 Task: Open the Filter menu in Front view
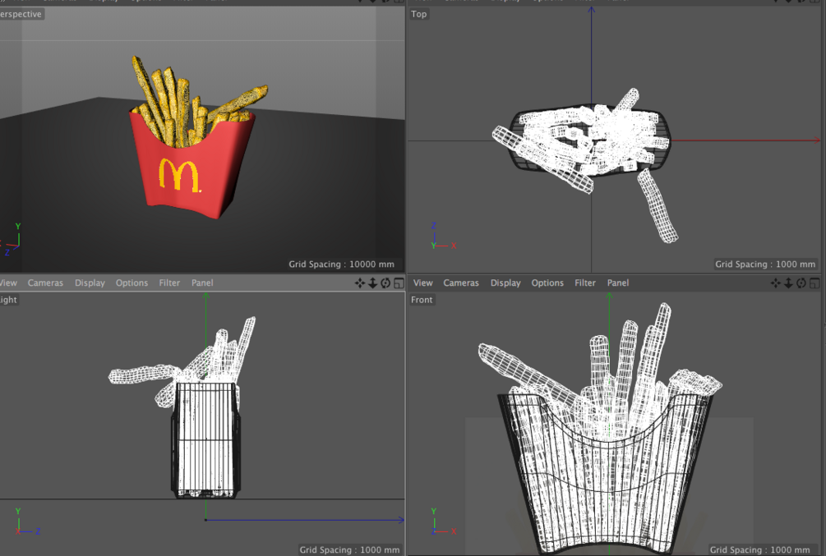[x=585, y=283]
